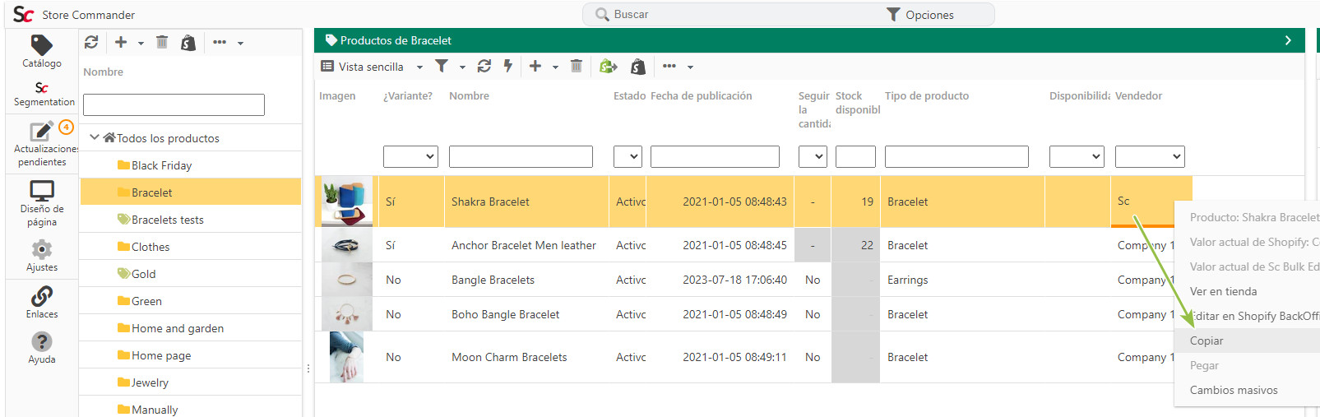Open the Vista sencilla view dropdown
Image resolution: width=1320 pixels, height=417 pixels.
coord(372,67)
